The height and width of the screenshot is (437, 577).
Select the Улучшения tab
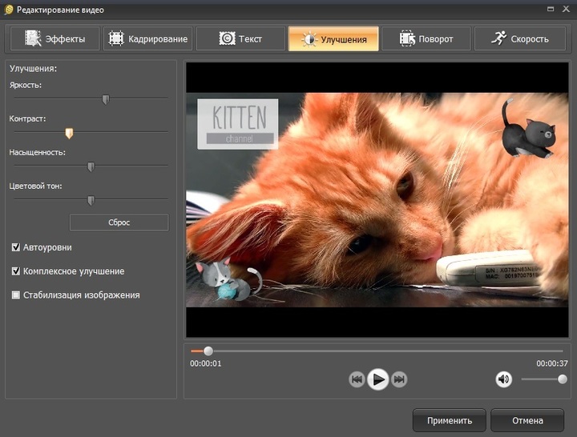point(333,38)
